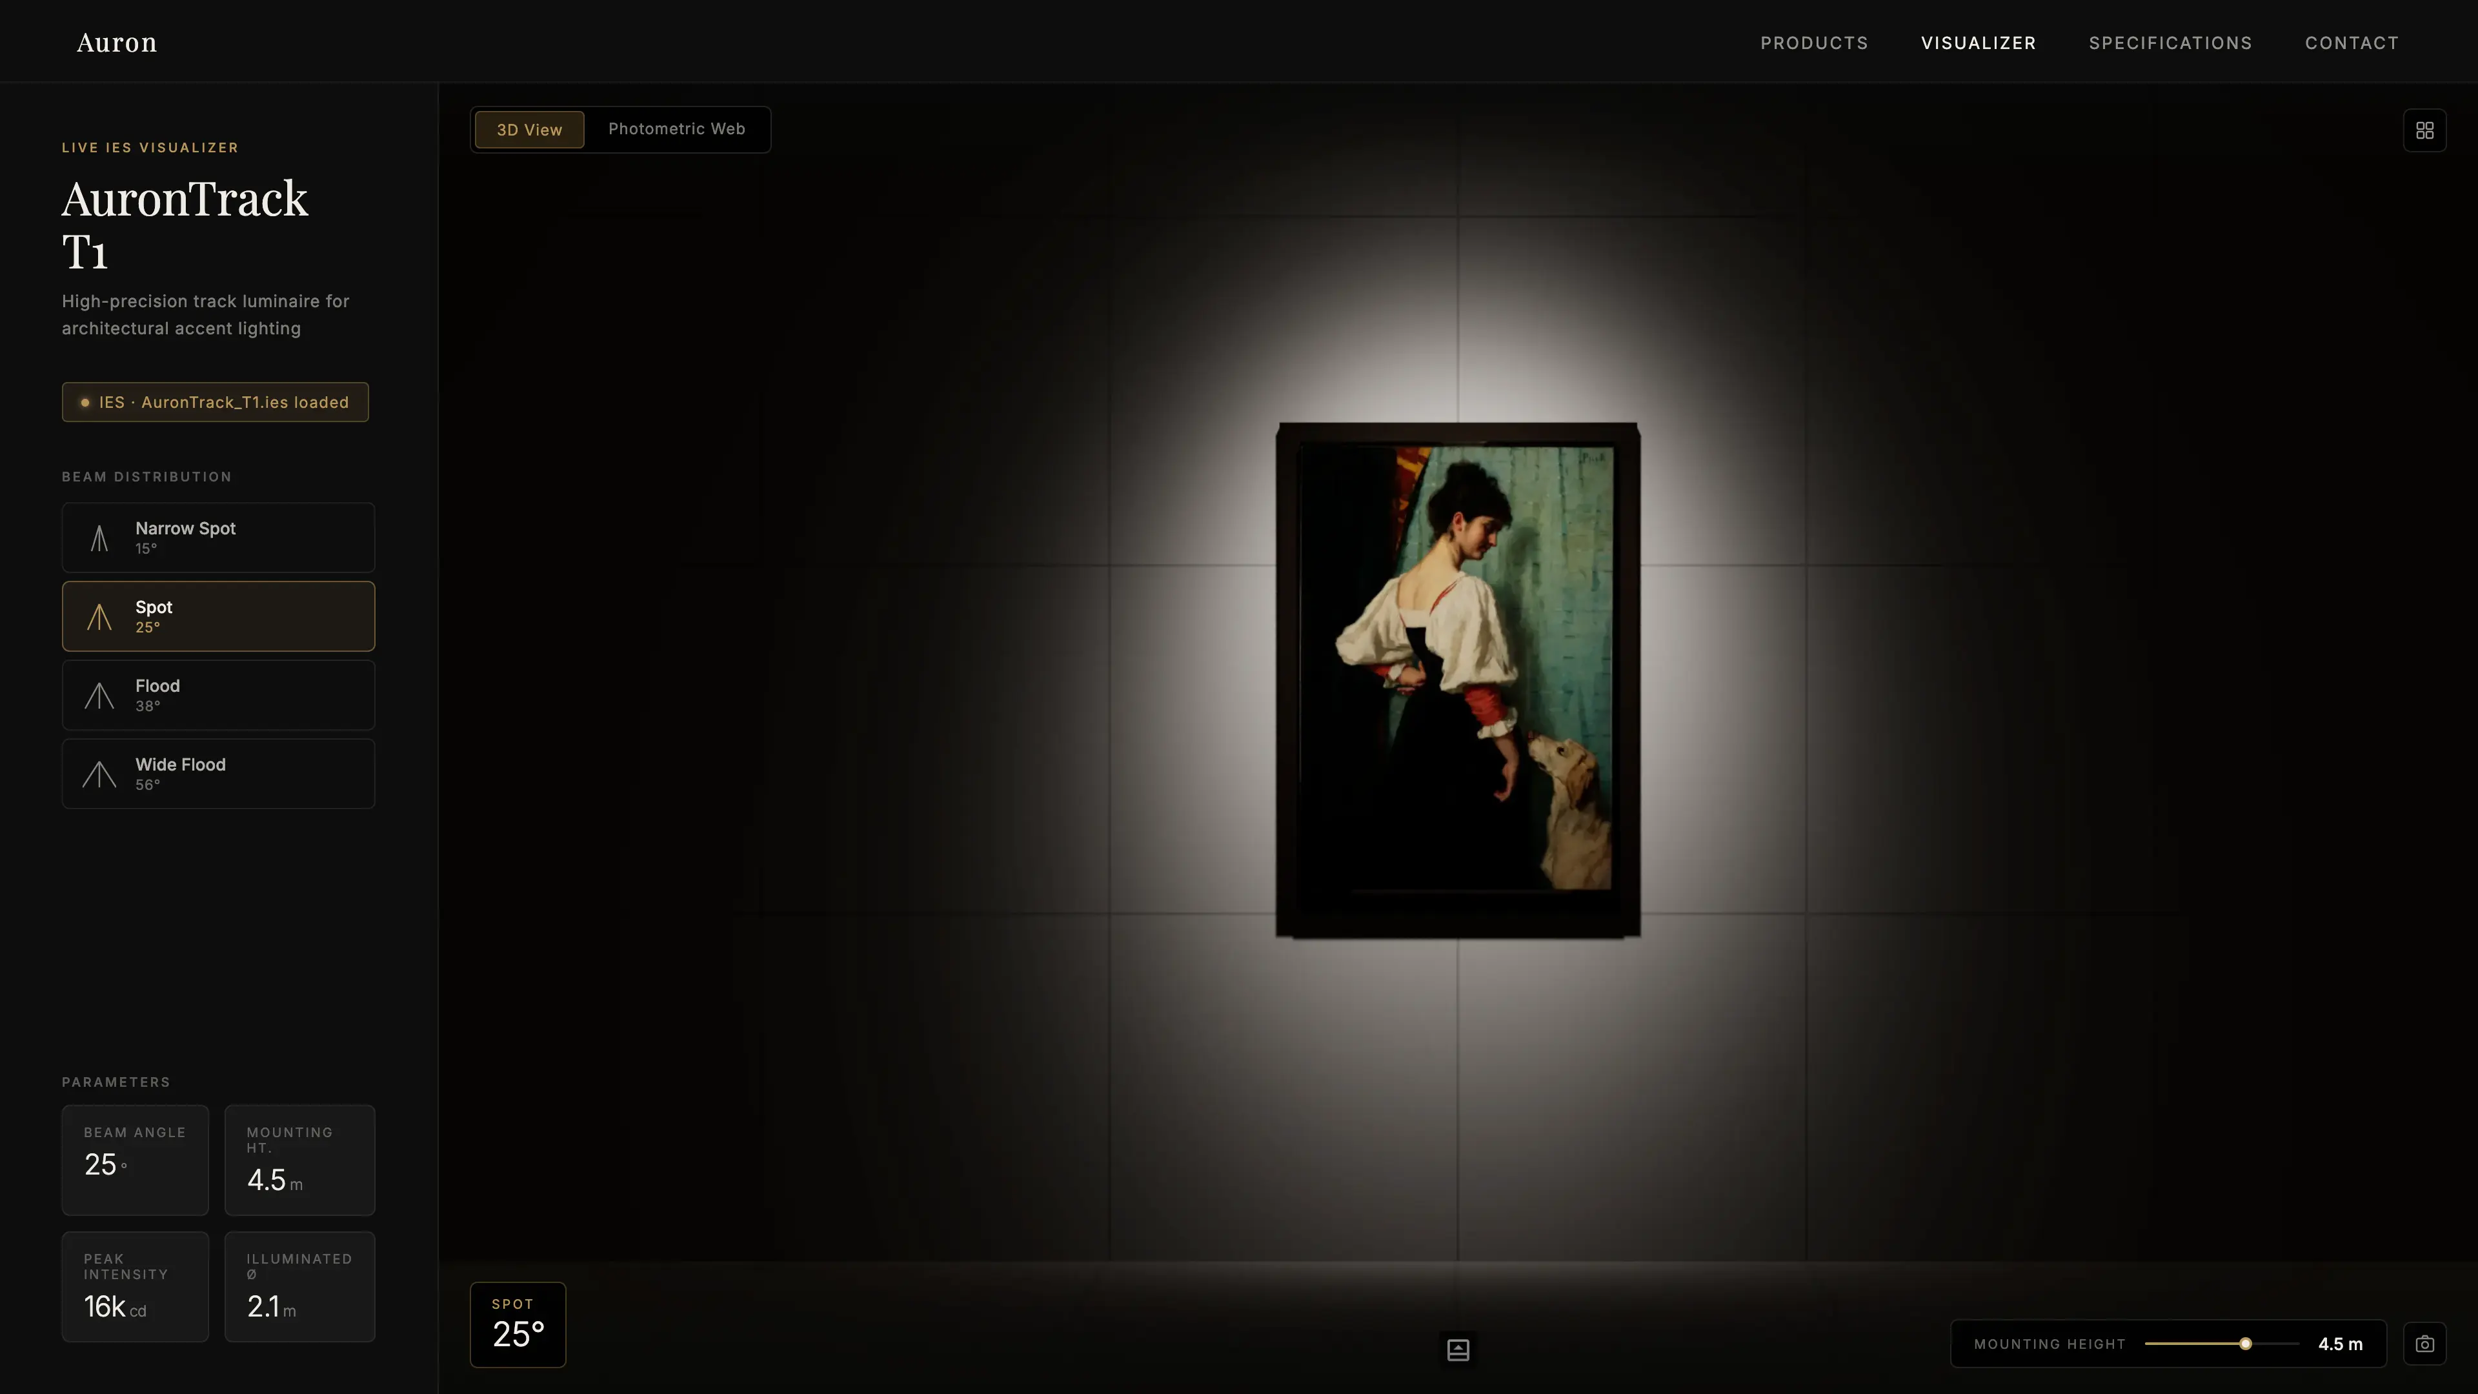The height and width of the screenshot is (1394, 2478).
Task: Navigate to the Contact page
Action: pyautogui.click(x=2352, y=43)
